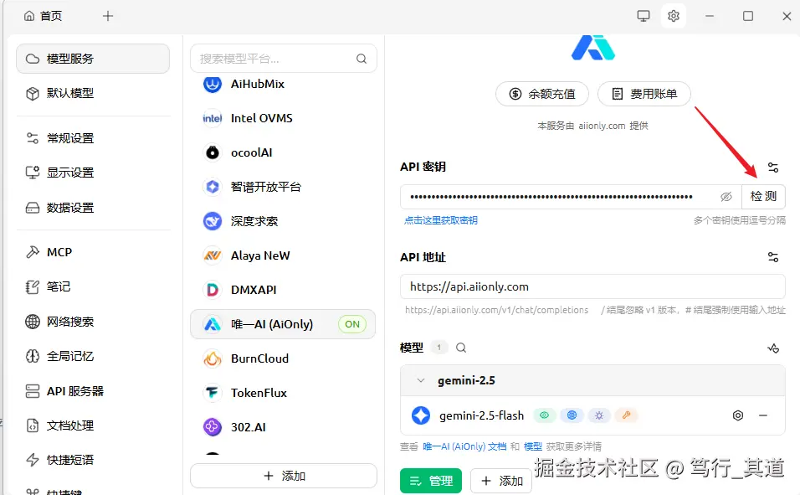Open 点击这里获取密钥 link
Image resolution: width=800 pixels, height=495 pixels.
pos(441,220)
